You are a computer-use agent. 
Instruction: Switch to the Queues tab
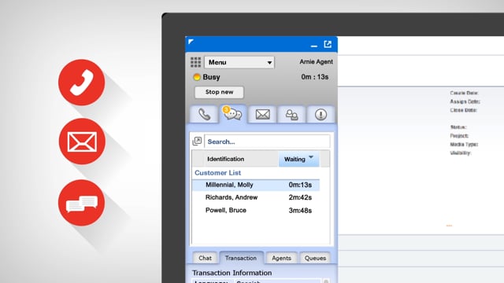pos(315,258)
